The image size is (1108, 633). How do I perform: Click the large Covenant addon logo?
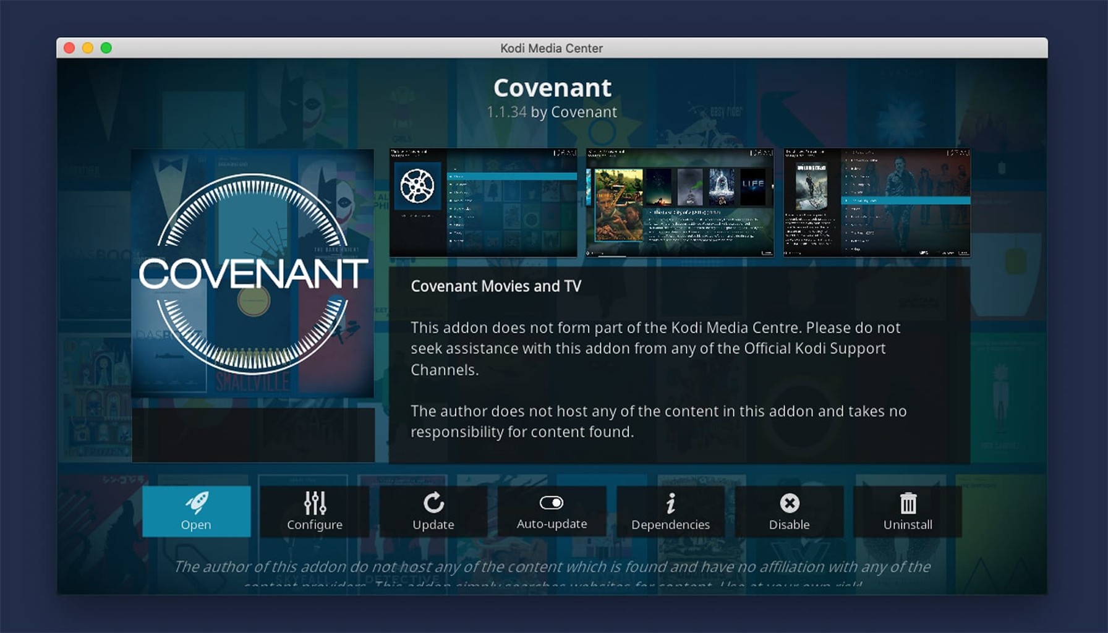coord(253,273)
